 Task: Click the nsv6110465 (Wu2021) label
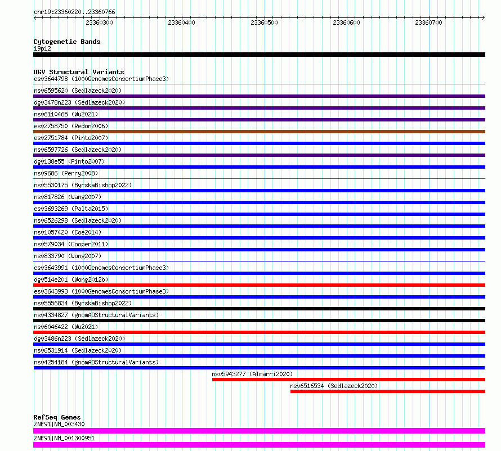click(66, 114)
